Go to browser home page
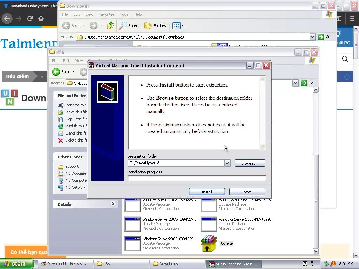The image size is (359, 269). (41, 19)
